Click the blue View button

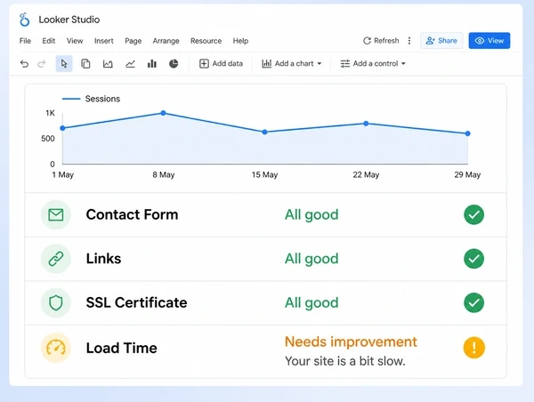[x=489, y=41]
